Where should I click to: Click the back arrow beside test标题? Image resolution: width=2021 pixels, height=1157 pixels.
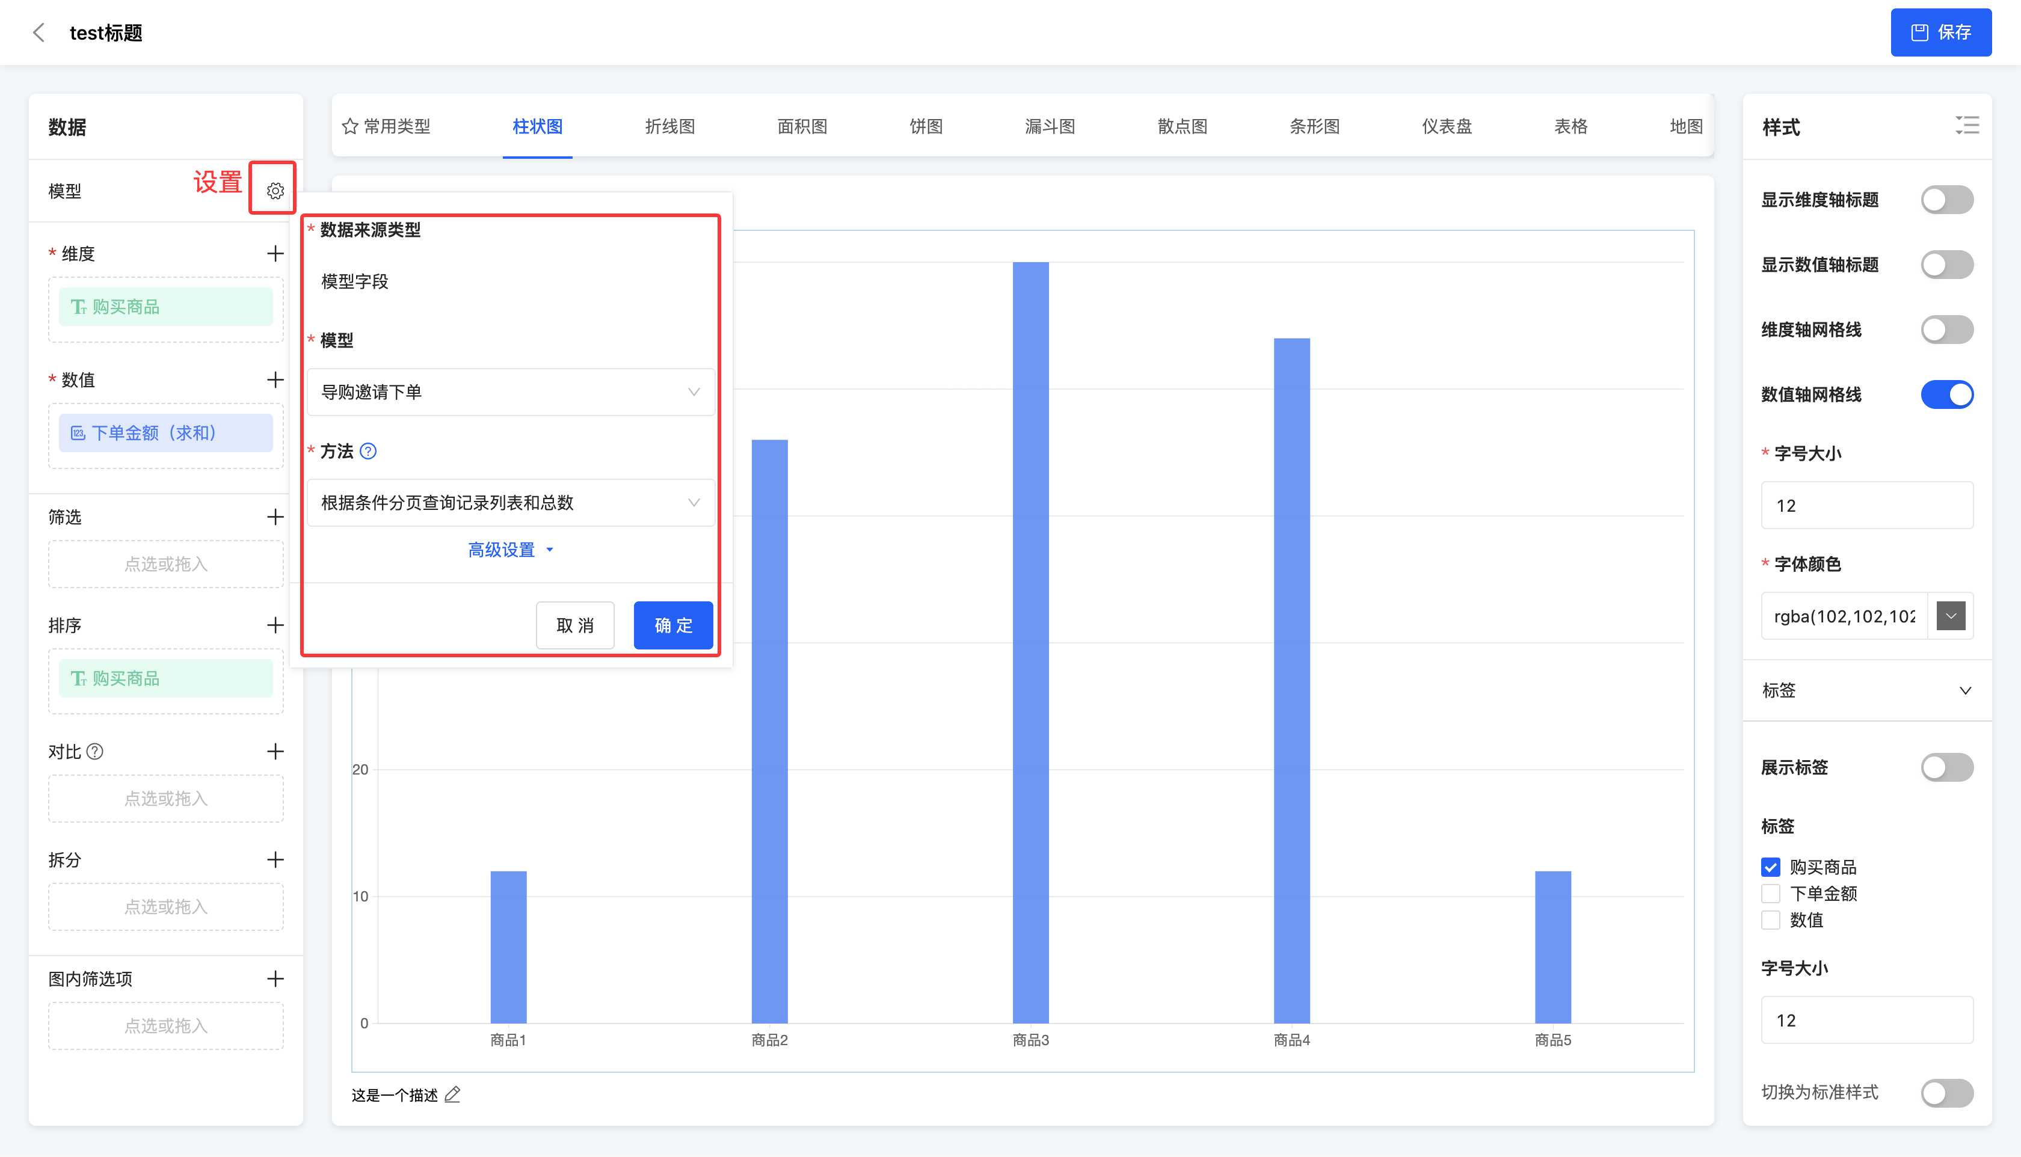pyautogui.click(x=38, y=32)
